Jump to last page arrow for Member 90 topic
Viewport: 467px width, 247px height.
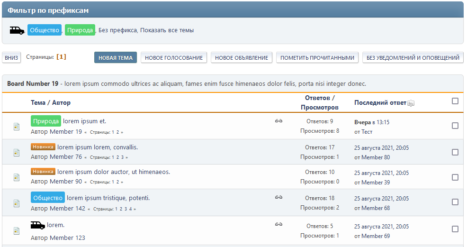[x=122, y=182]
